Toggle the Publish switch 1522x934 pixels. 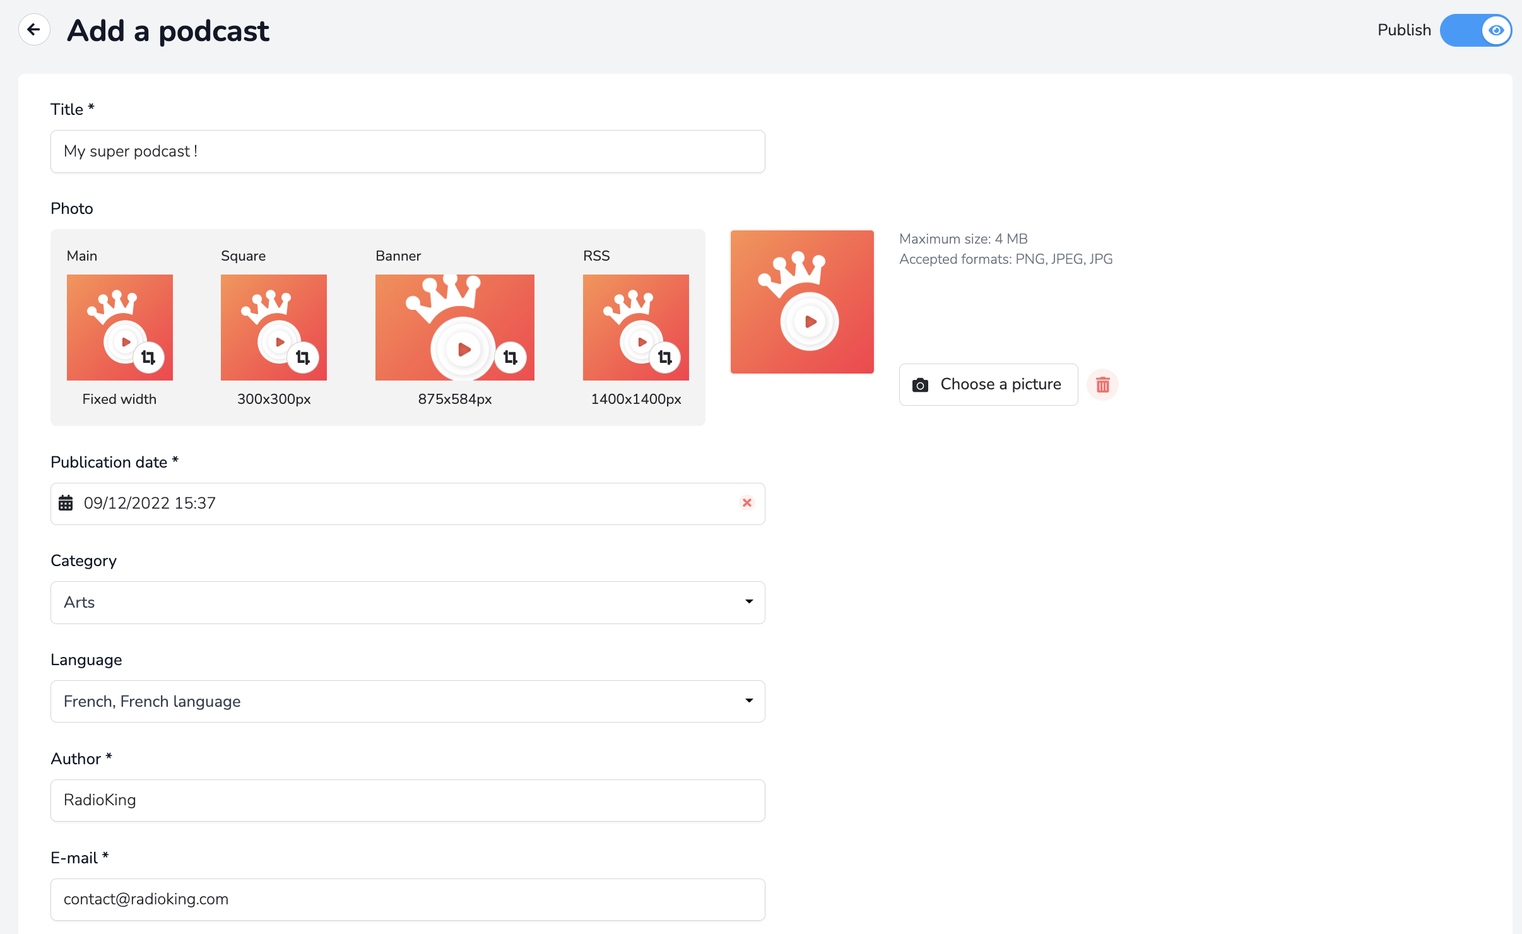click(x=1475, y=30)
